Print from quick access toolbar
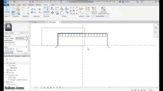This screenshot has height=91, width=163. pyautogui.click(x=30, y=2)
